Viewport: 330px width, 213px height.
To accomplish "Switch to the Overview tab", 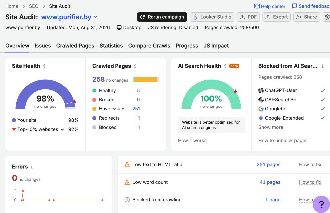I will tap(17, 46).
